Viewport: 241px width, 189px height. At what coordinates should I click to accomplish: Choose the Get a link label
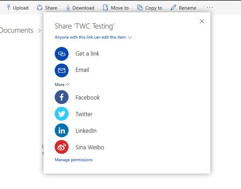(87, 54)
